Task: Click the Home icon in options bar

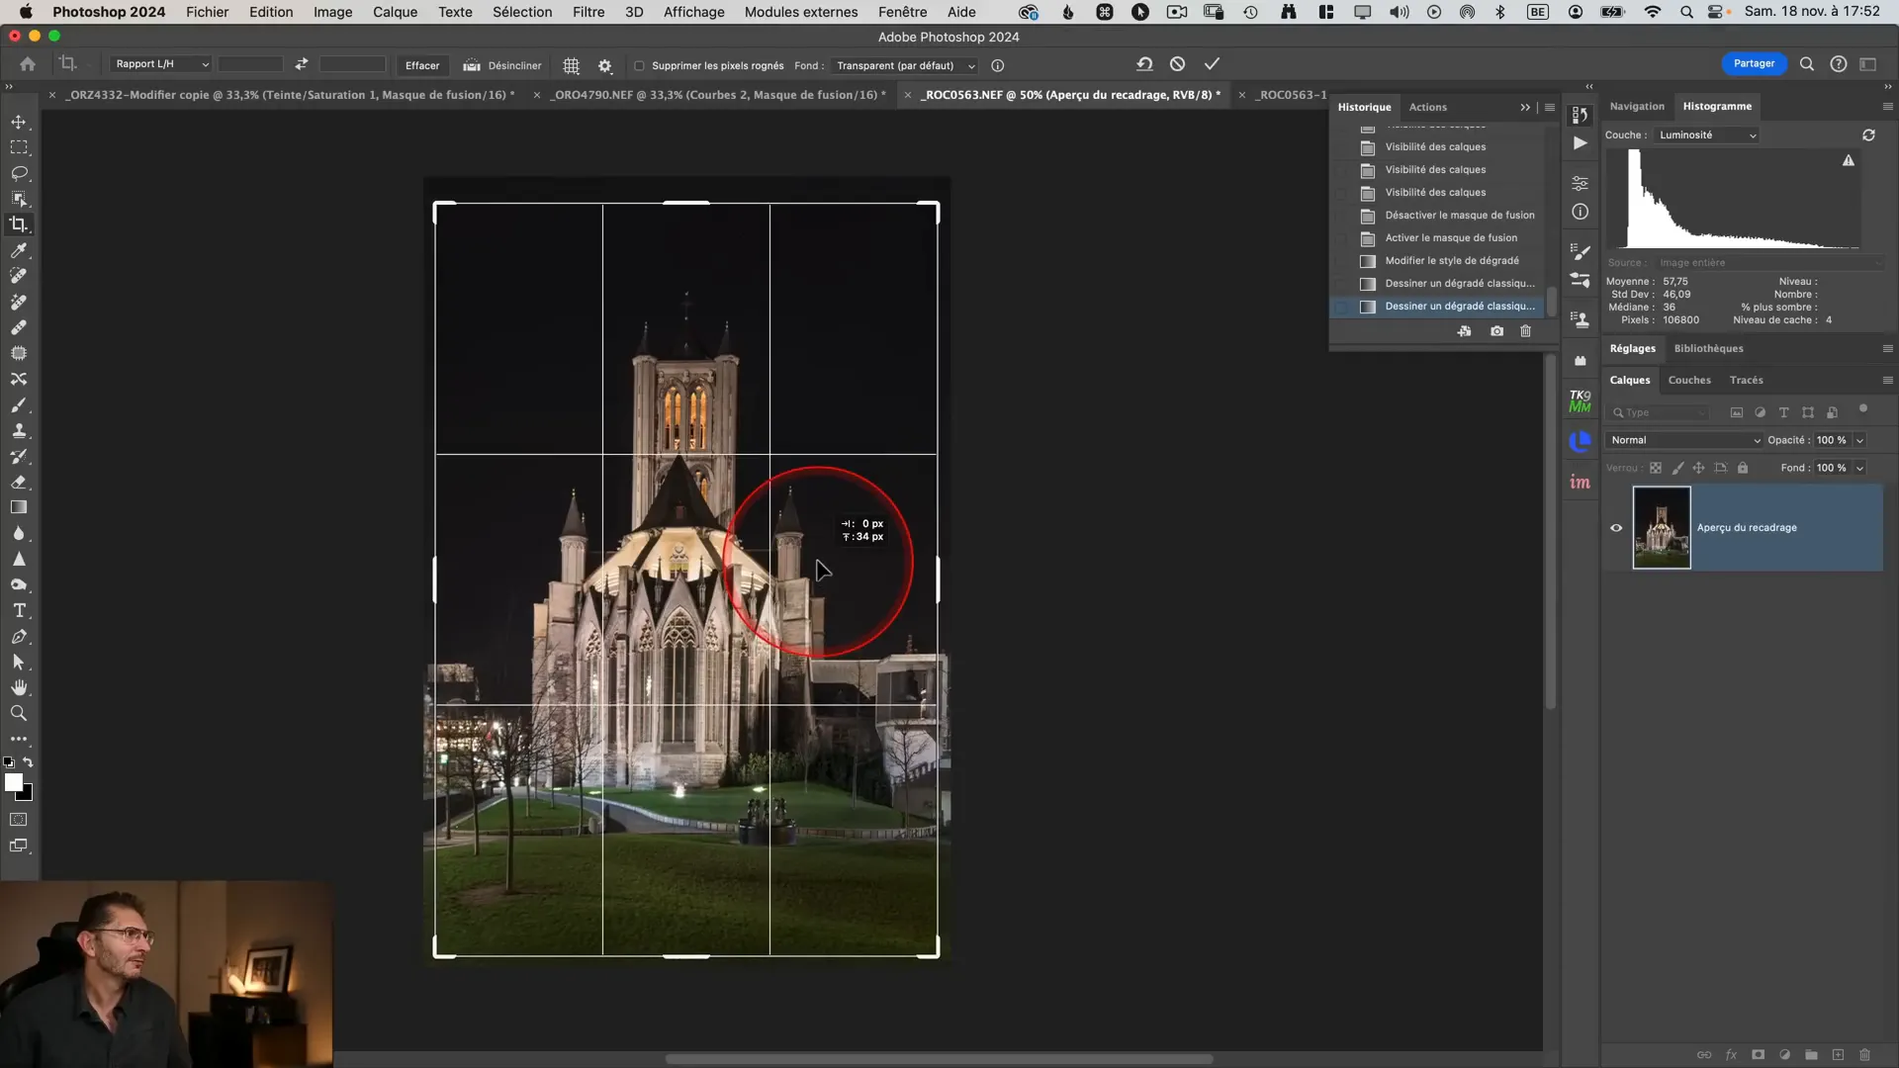Action: [28, 64]
